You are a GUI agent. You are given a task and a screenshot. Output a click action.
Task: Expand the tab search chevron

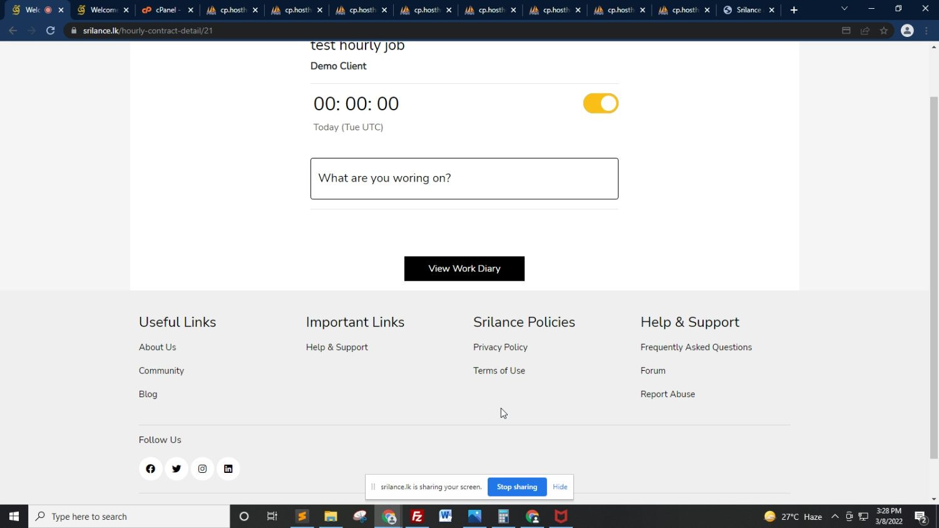844,9
